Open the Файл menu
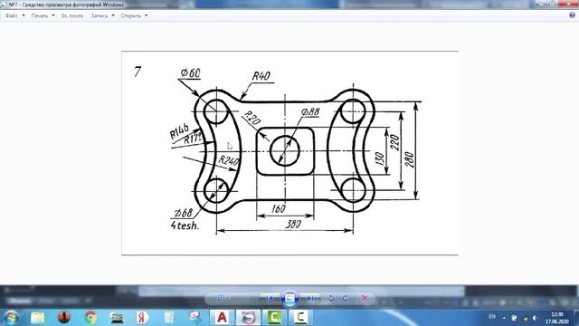Viewport: 579px width, 326px height. pyautogui.click(x=14, y=16)
